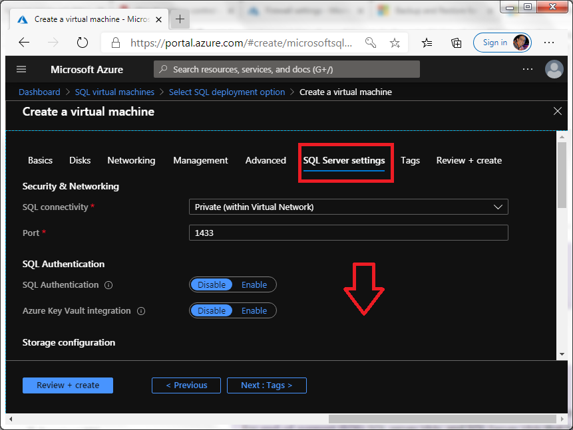Viewport: 573px width, 430px height.
Task: Add this page to favorites star icon
Action: 395,43
